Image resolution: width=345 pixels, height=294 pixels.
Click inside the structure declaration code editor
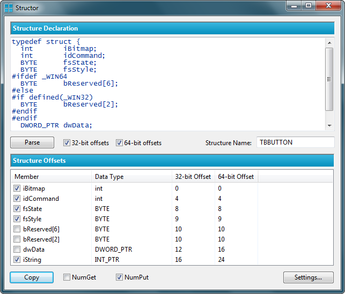coord(168,84)
